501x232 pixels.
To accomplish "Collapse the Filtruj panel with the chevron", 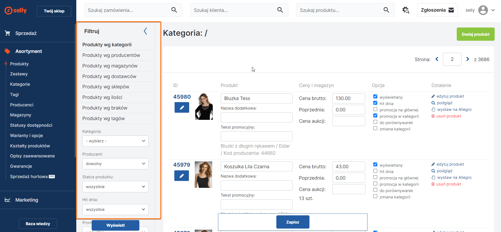I will 145,31.
